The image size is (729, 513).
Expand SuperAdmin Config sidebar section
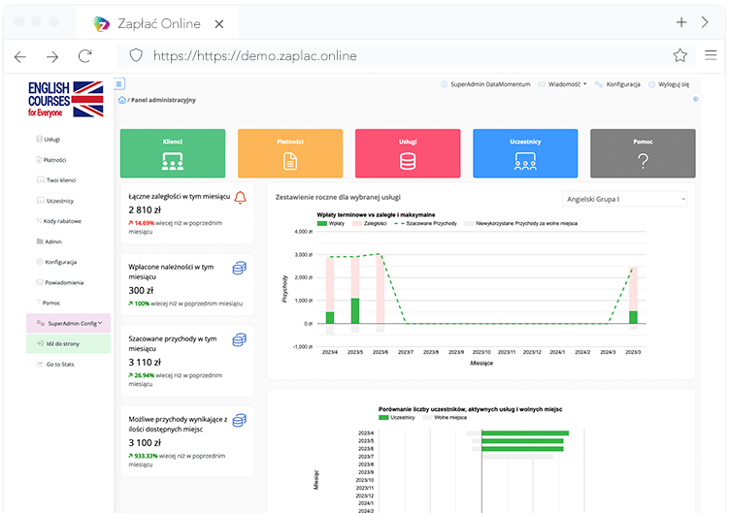tap(70, 323)
